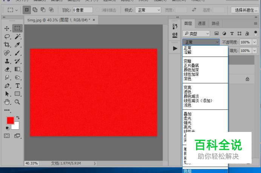Open the white background color picker
This screenshot has width=261, height=173.
click(16, 127)
